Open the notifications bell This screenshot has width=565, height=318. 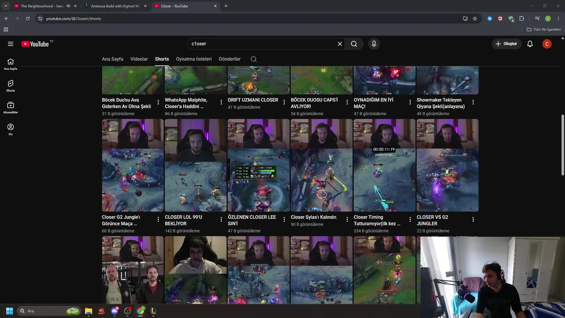point(530,44)
